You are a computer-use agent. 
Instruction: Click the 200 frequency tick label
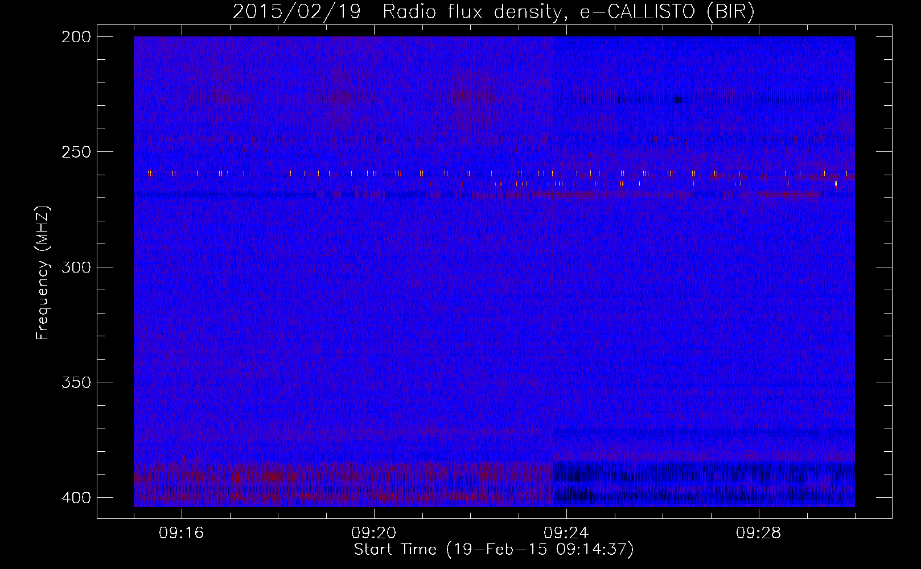(x=76, y=37)
